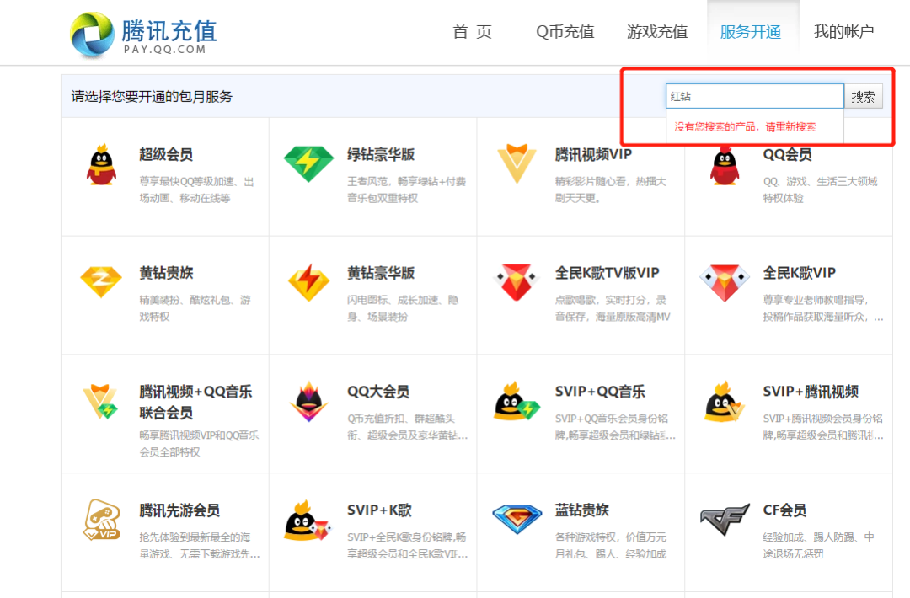The image size is (910, 598).
Task: Click the SVIP+K歌 penguin icon
Action: 308,521
